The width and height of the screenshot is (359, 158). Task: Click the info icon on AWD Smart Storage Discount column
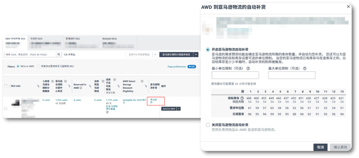(x=142, y=81)
